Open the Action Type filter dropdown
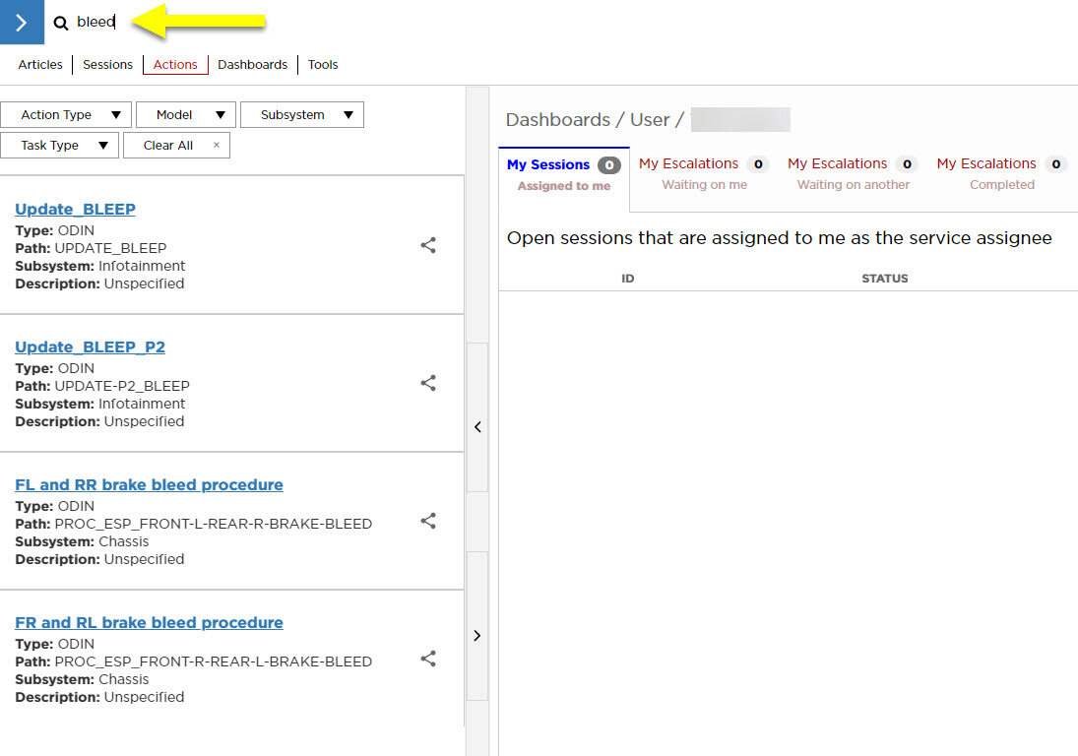Viewport: 1078px width, 756px height. [x=66, y=115]
